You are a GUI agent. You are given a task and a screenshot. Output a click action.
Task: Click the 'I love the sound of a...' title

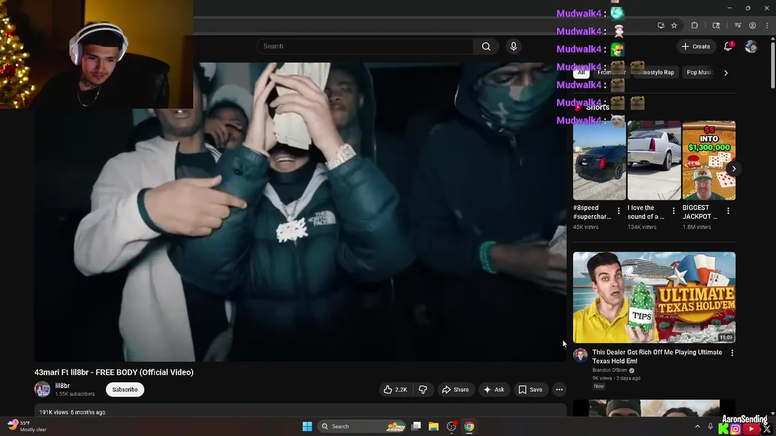646,212
